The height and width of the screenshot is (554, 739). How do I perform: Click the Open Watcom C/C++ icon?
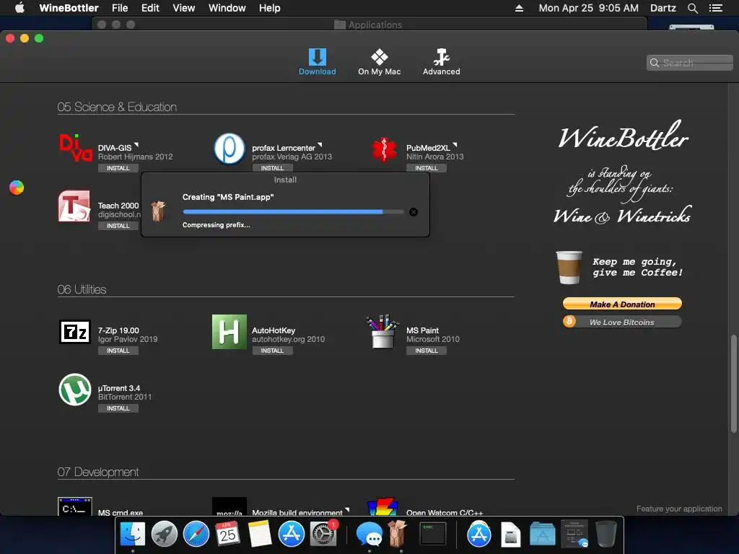pyautogui.click(x=382, y=507)
